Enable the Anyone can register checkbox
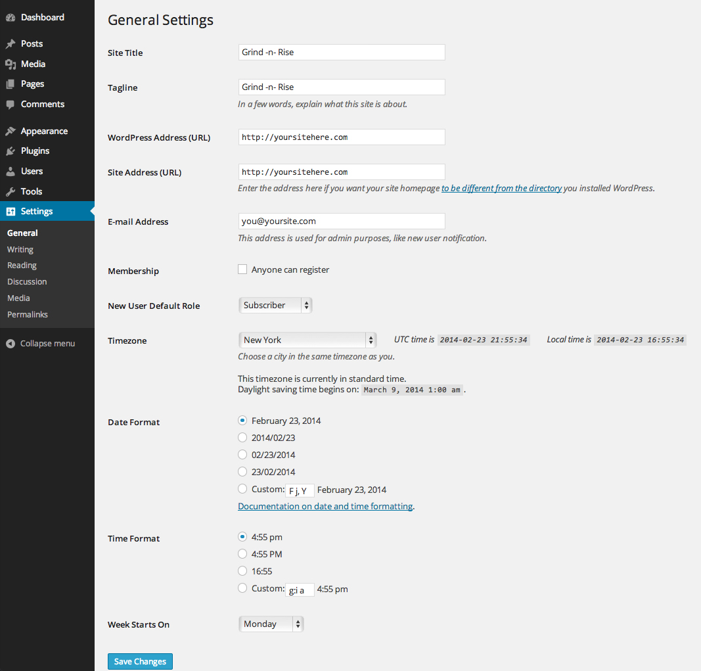701x671 pixels. click(242, 269)
